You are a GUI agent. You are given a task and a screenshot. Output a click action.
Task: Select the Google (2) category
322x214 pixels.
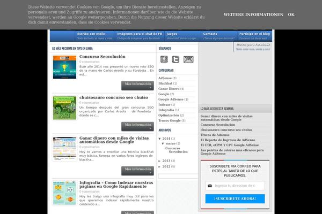point(164,94)
